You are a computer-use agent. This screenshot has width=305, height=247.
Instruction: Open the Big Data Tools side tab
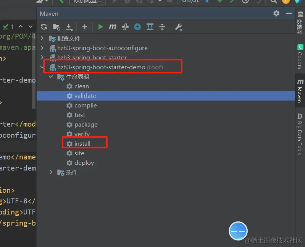point(300,134)
